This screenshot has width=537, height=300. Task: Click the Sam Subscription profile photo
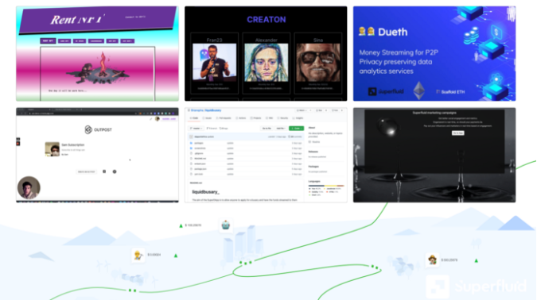coord(52,149)
